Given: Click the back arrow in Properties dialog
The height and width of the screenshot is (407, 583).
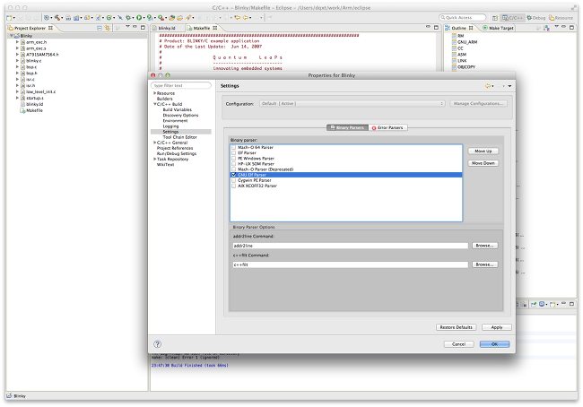Looking at the screenshot, I should pyautogui.click(x=488, y=86).
